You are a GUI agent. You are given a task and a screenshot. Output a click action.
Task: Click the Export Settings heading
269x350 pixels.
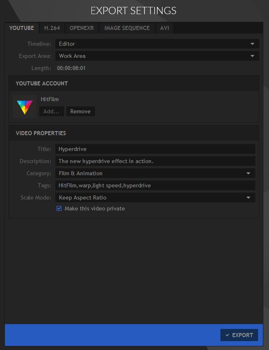(x=133, y=11)
